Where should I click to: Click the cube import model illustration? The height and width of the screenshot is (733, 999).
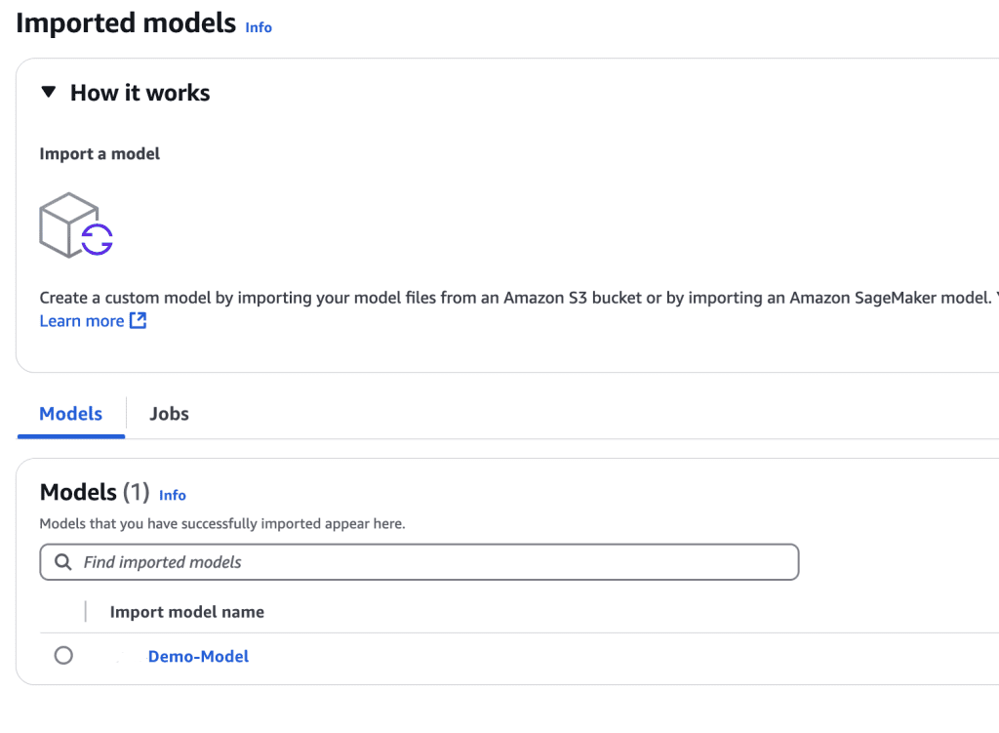pos(68,224)
